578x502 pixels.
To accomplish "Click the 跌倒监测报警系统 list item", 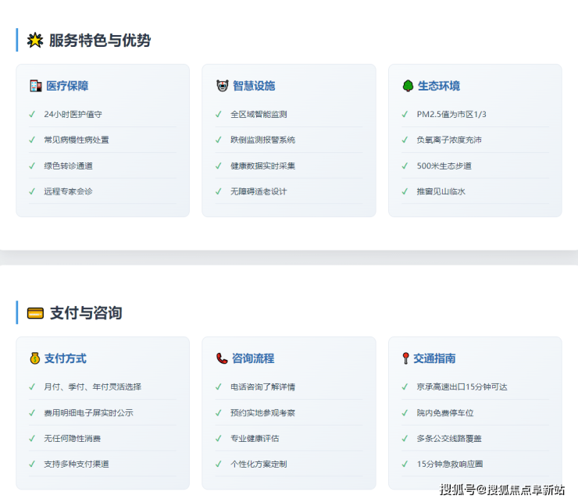I will (262, 140).
